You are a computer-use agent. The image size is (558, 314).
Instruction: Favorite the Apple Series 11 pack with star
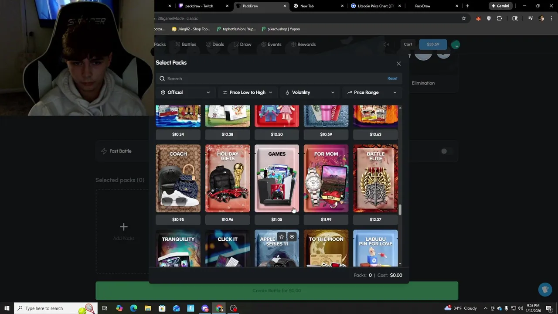click(282, 237)
